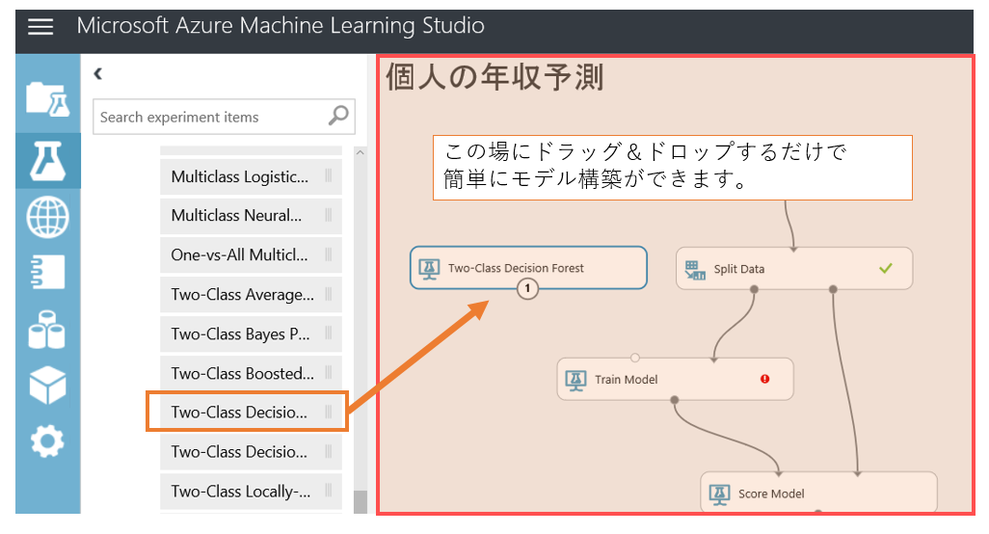Viewport: 989px width, 534px height.
Task: Select the Two-Class Locally-... module item
Action: (251, 492)
